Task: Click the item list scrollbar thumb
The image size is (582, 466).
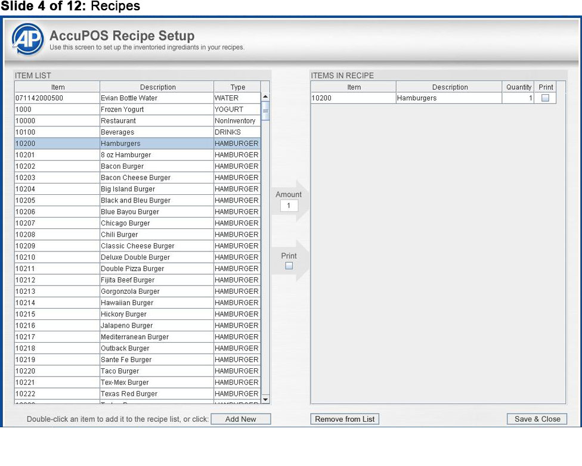Action: [x=265, y=111]
